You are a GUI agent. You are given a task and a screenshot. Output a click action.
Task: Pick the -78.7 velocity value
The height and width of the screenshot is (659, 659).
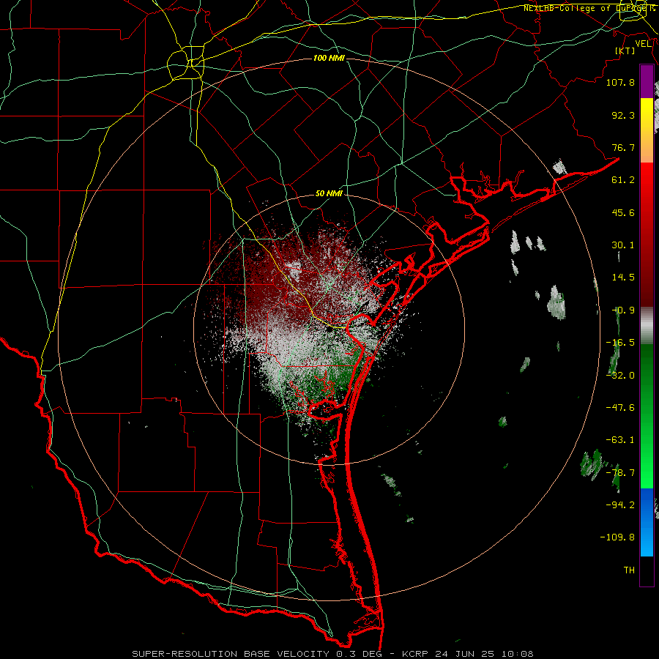coord(620,473)
